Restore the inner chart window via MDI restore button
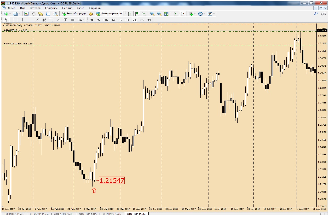 320,8
